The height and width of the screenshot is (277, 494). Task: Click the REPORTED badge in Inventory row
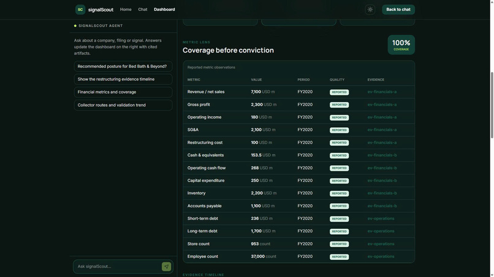click(339, 193)
